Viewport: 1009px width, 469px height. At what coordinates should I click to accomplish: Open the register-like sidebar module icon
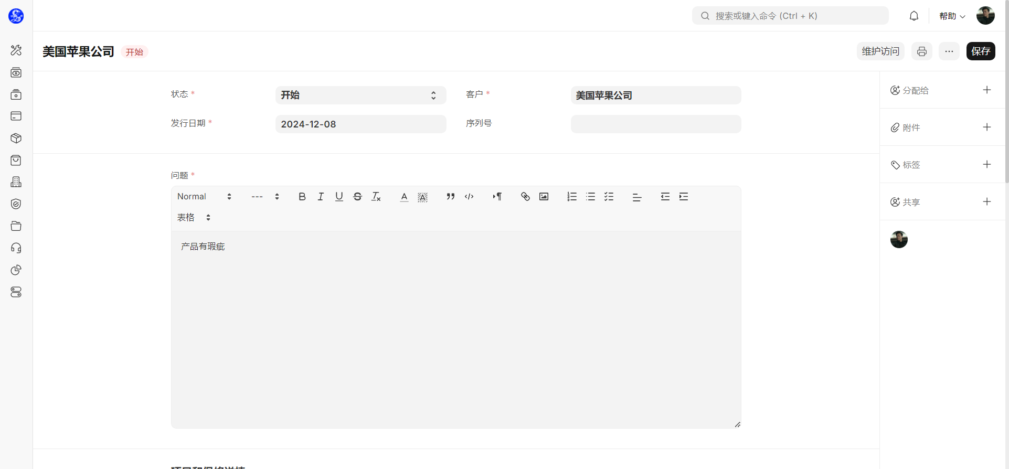click(x=16, y=94)
